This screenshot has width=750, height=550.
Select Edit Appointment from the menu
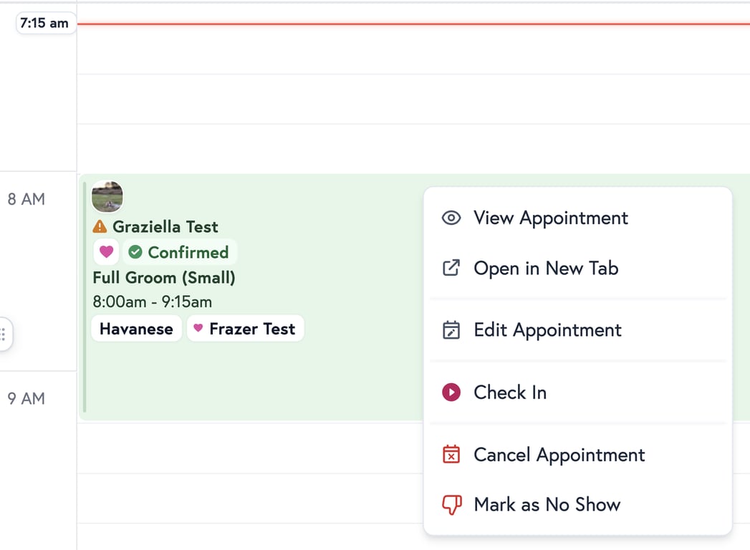(x=547, y=330)
